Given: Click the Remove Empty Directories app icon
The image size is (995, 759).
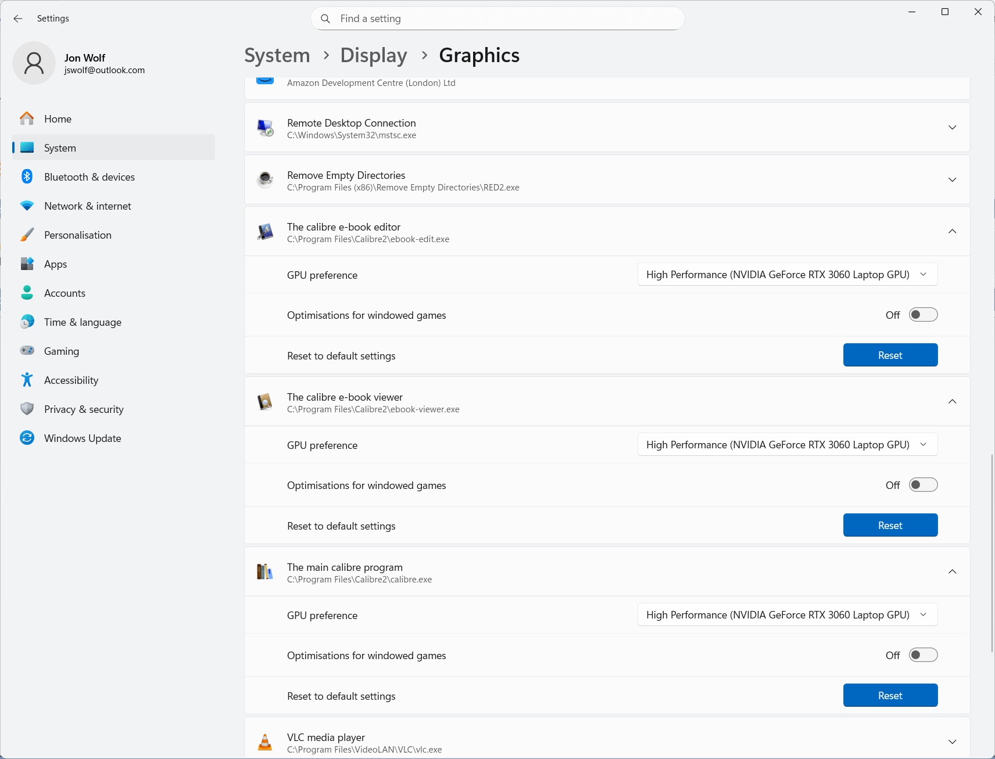Looking at the screenshot, I should click(x=265, y=180).
